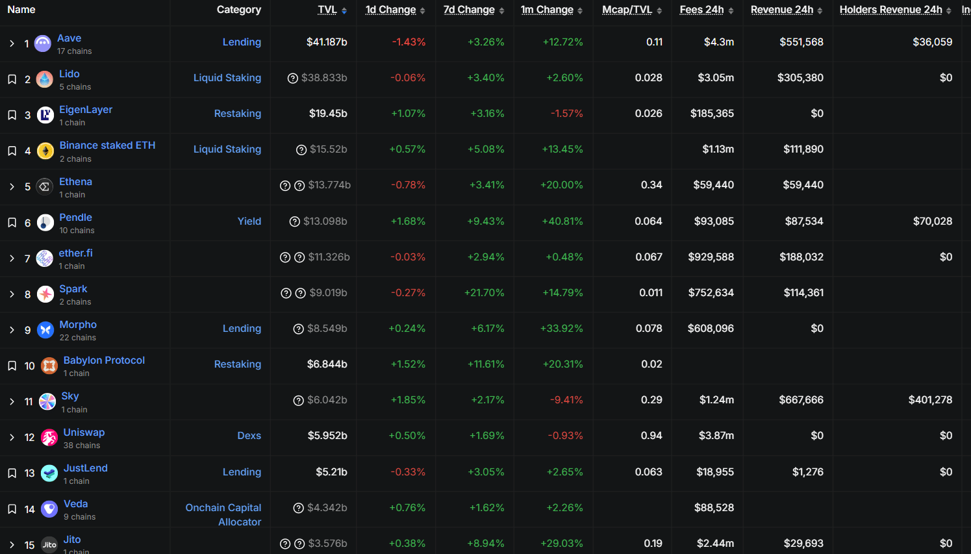The width and height of the screenshot is (971, 554).
Task: Bookmark the Lido row
Action: coord(11,79)
